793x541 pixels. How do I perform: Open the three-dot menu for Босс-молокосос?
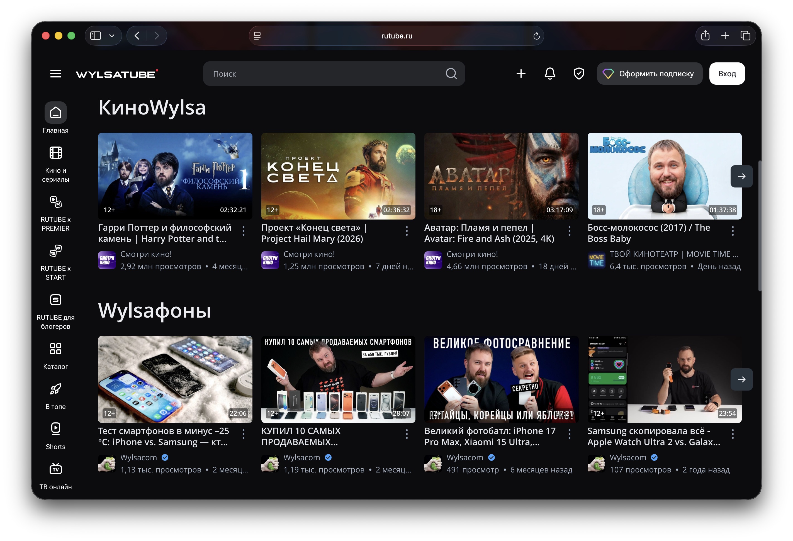732,231
